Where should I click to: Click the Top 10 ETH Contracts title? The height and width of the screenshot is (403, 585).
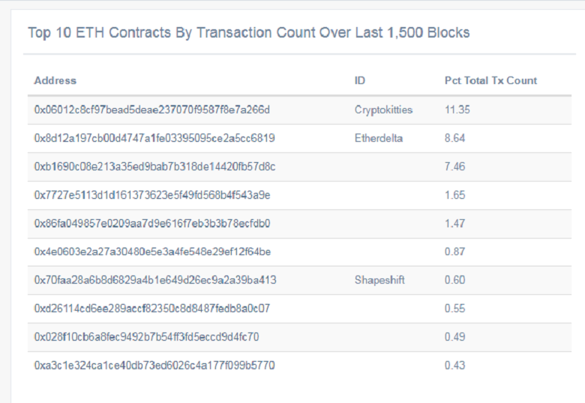point(249,33)
